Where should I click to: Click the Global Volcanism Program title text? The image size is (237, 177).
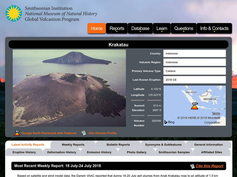coord(52,19)
